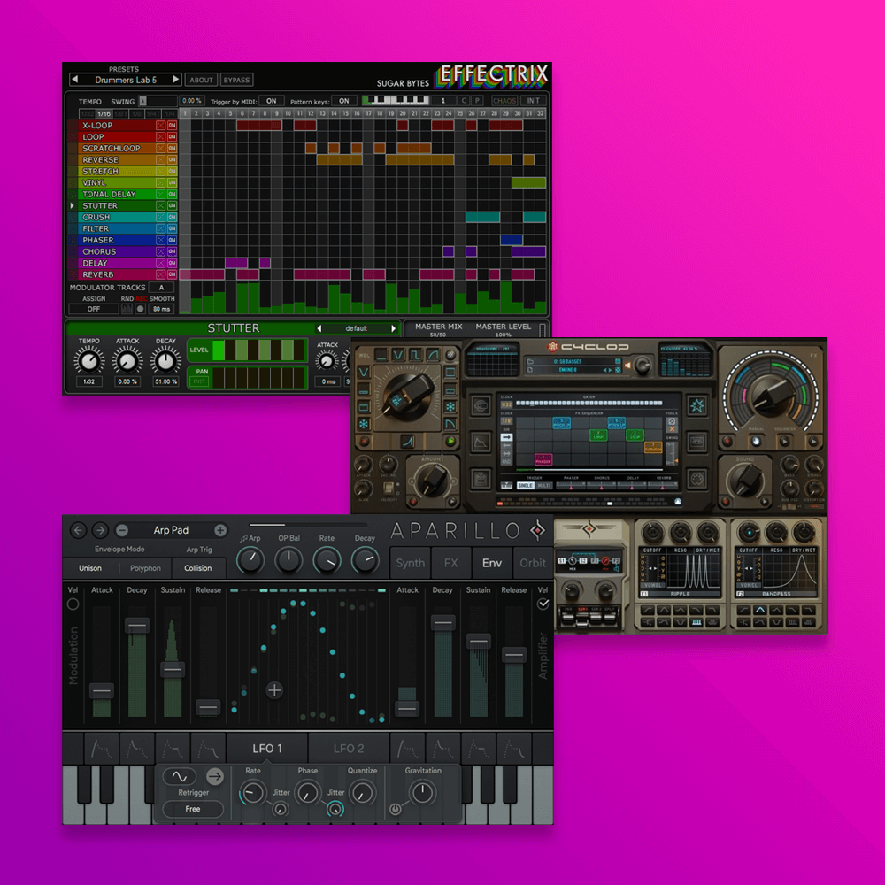The height and width of the screenshot is (885, 885).
Task: Click the minus button beside Arp Pad
Action: (122, 530)
